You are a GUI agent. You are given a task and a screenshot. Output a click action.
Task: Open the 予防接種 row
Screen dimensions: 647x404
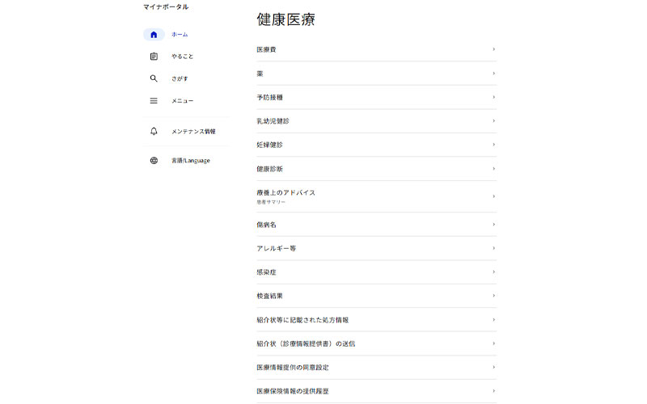(x=376, y=97)
